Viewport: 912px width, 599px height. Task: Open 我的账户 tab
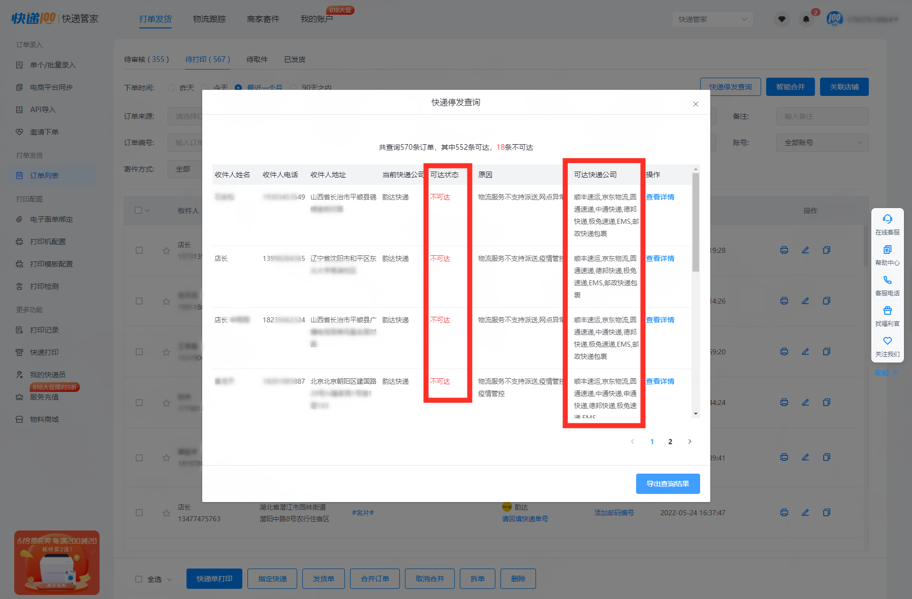(x=317, y=19)
